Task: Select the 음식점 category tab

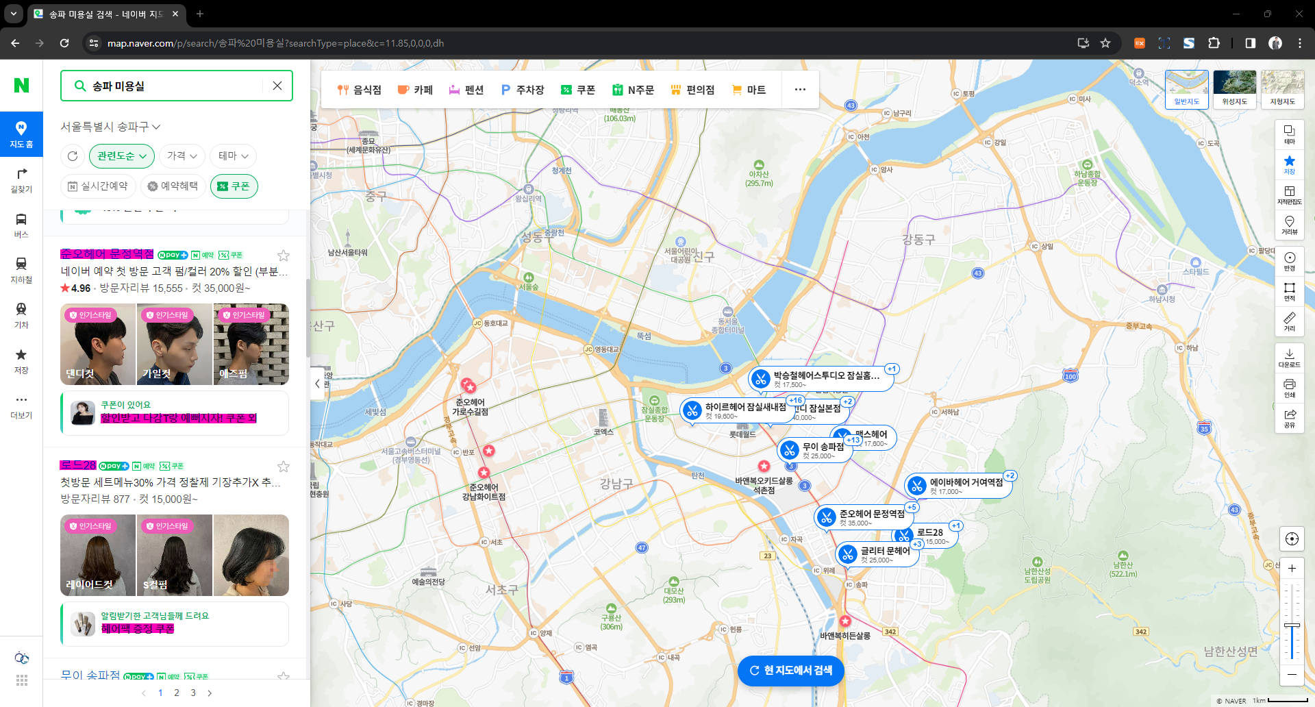Action: [x=360, y=90]
